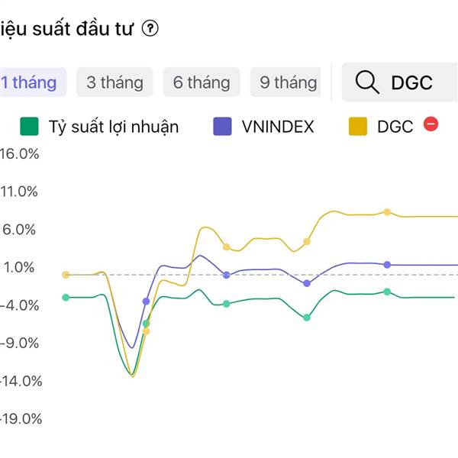The width and height of the screenshot is (458, 458).
Task: Select the rightmost purple VNINDEX data point
Action: click(387, 265)
